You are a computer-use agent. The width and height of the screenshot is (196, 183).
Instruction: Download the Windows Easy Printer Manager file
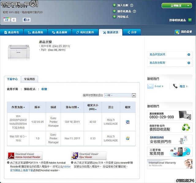pos(128,122)
